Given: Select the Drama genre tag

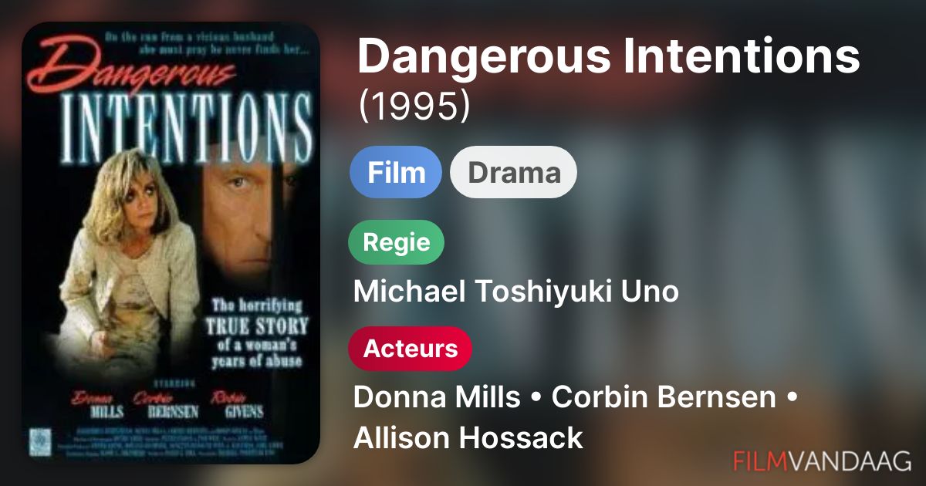Looking at the screenshot, I should (514, 172).
